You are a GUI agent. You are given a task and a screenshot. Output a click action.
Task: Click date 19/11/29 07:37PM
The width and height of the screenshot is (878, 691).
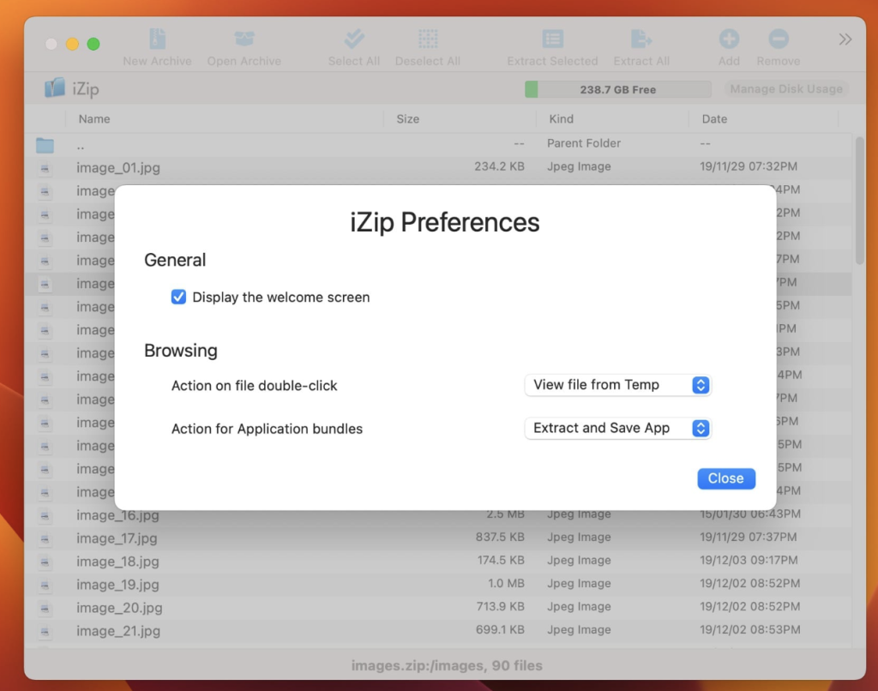pyautogui.click(x=748, y=537)
